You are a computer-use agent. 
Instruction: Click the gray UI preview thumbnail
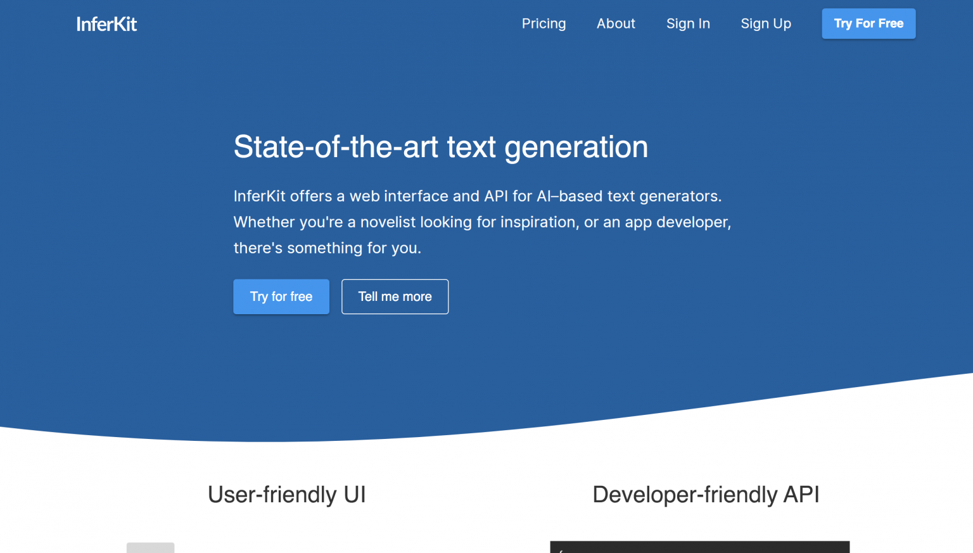tap(150, 547)
